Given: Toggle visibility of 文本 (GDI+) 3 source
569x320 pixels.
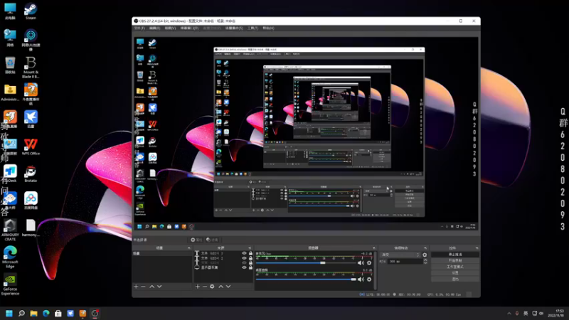Looking at the screenshot, I should 244,253.
